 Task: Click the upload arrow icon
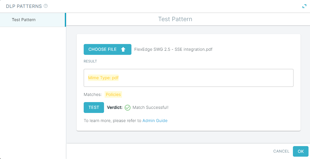pos(123,49)
